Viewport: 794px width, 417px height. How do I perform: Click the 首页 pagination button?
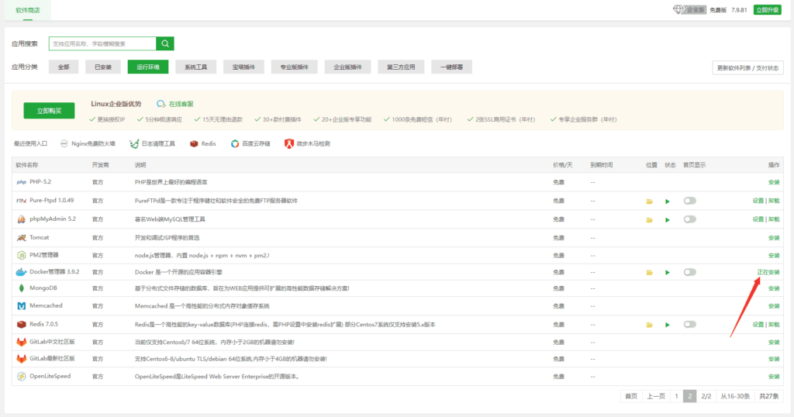coord(631,396)
